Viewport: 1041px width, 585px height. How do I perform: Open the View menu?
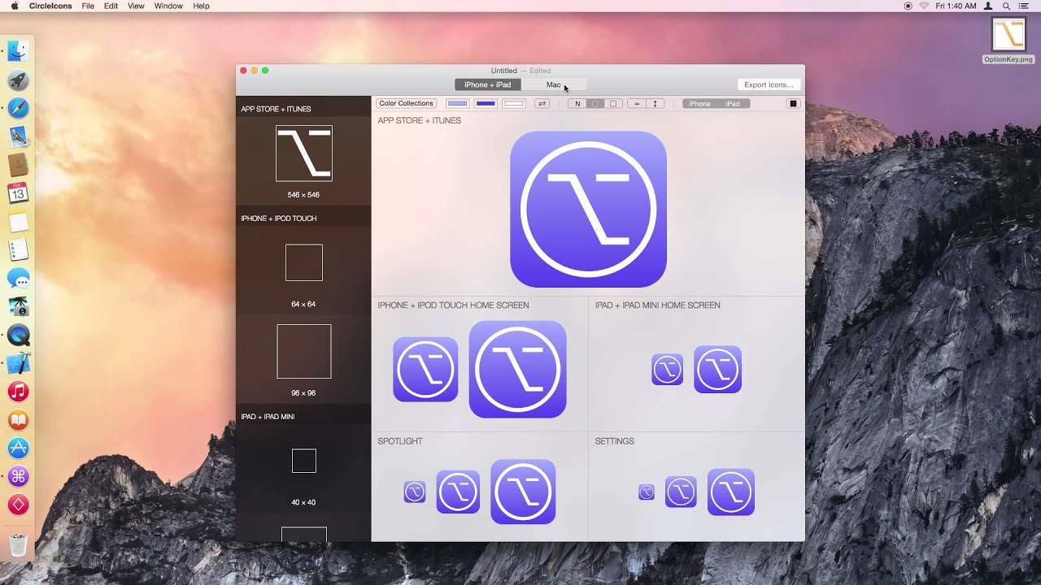(x=136, y=6)
